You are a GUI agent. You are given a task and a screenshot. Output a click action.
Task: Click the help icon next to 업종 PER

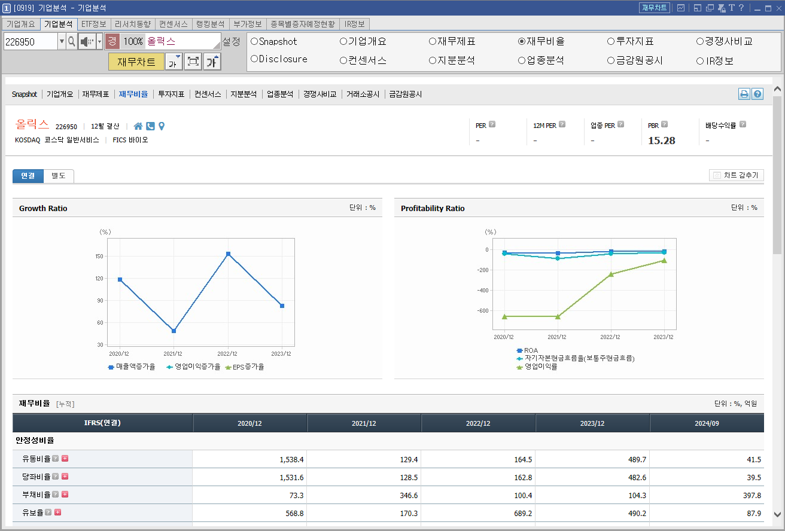[620, 125]
